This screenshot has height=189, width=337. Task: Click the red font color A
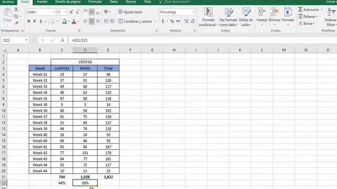[x=74, y=21]
